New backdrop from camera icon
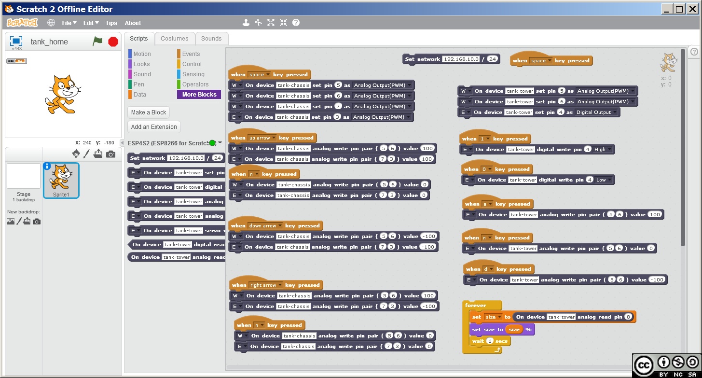Screen dimensions: 702x378 pyautogui.click(x=37, y=221)
